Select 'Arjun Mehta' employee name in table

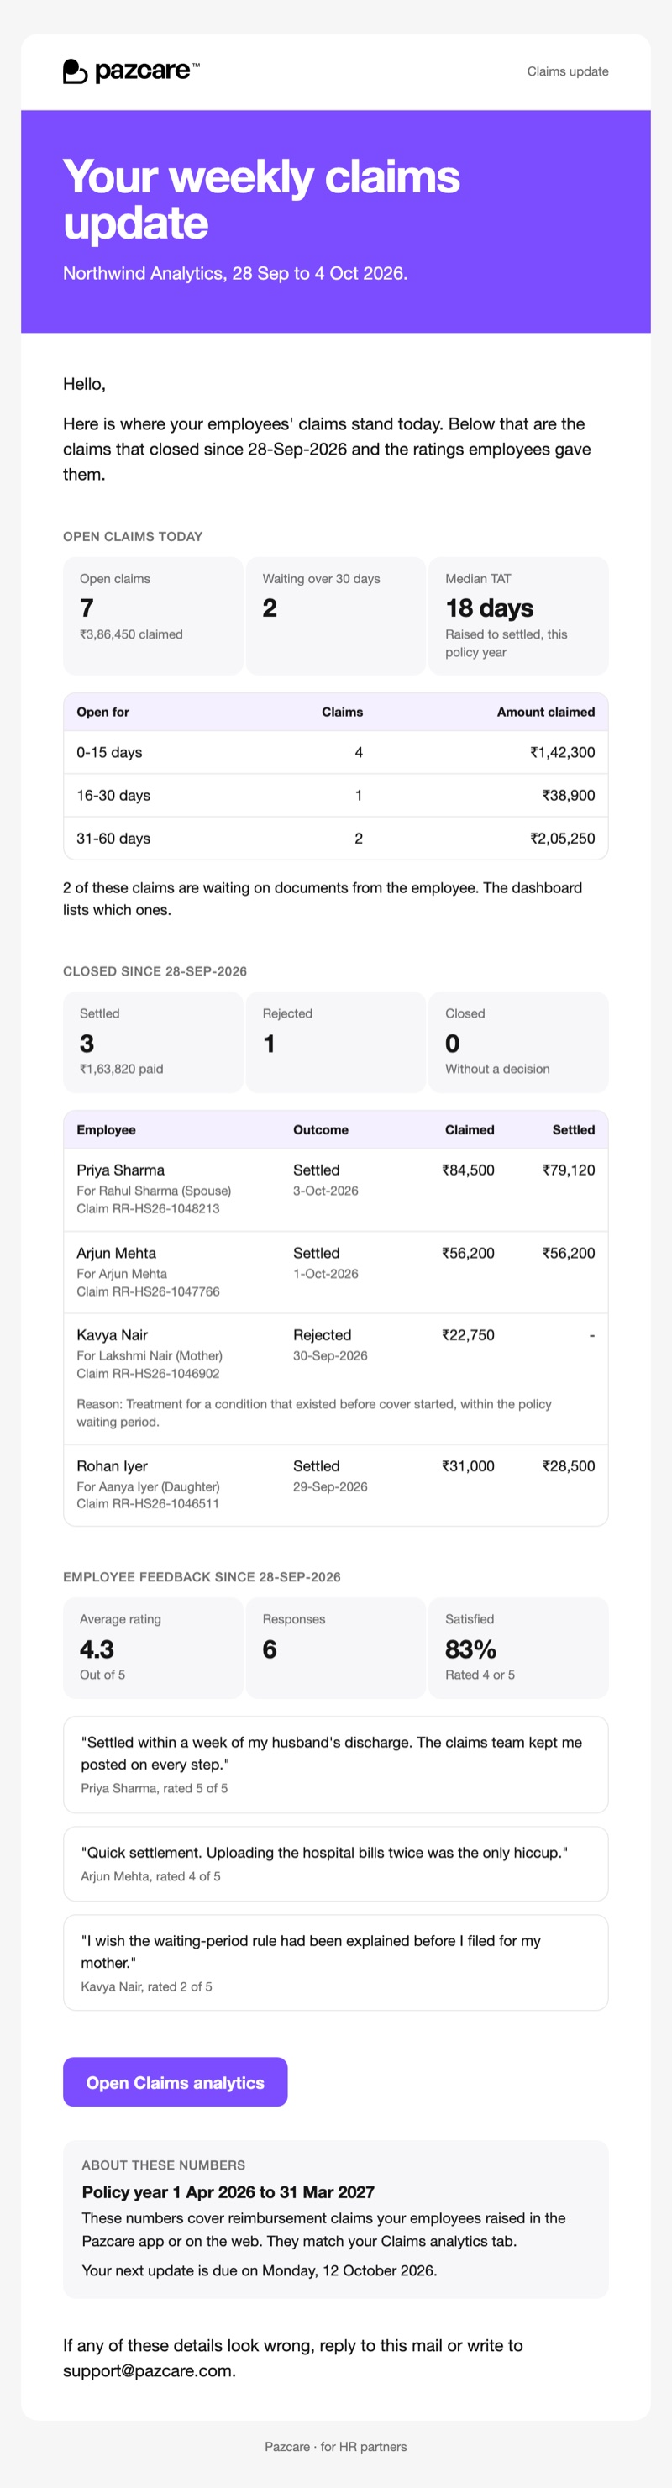116,1254
